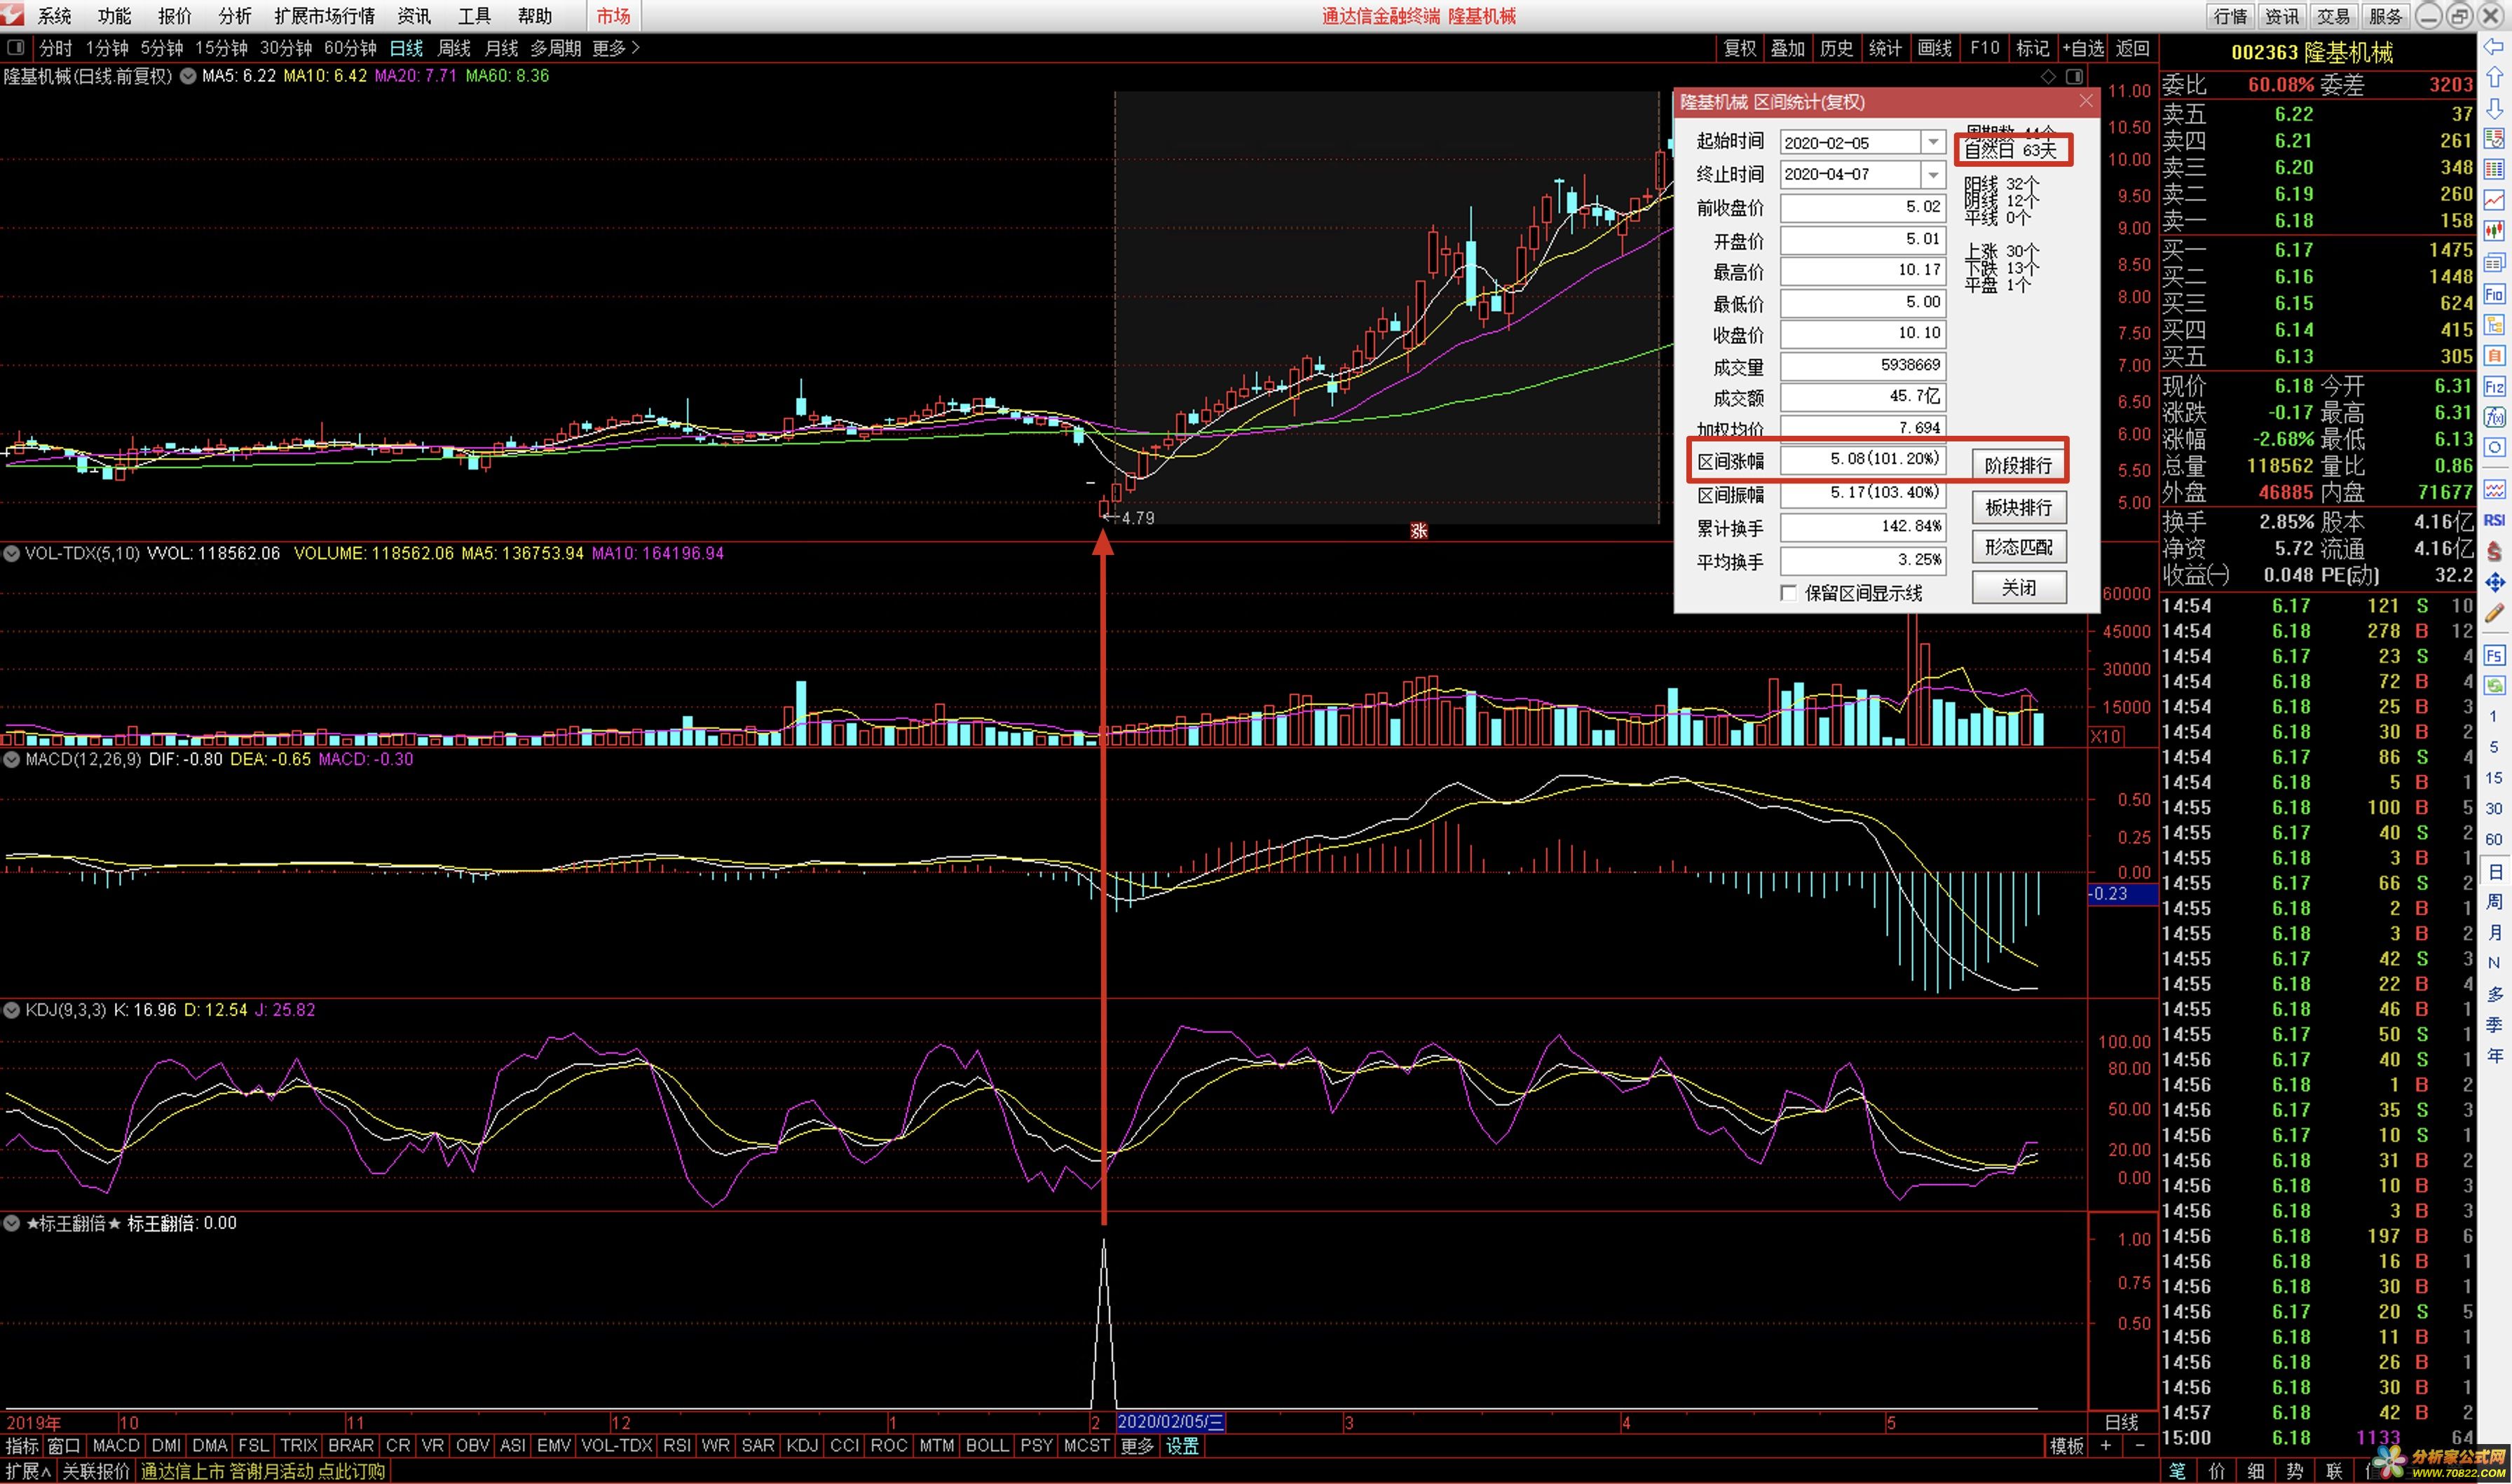Open the 功能 menu
Viewport: 2512px width, 1484px height.
114,16
